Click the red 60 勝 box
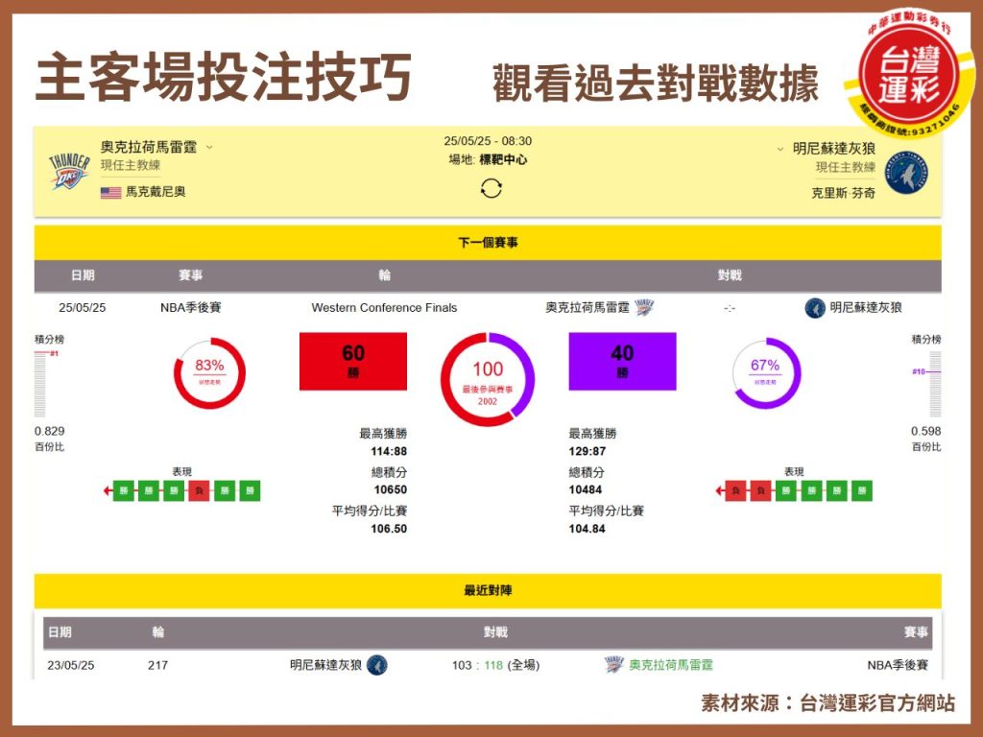The width and height of the screenshot is (983, 737). (353, 362)
